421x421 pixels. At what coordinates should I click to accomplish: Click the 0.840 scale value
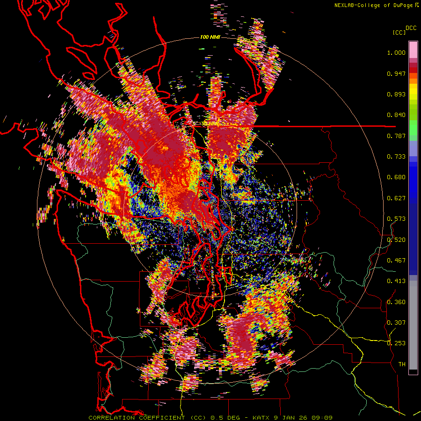[x=396, y=115]
